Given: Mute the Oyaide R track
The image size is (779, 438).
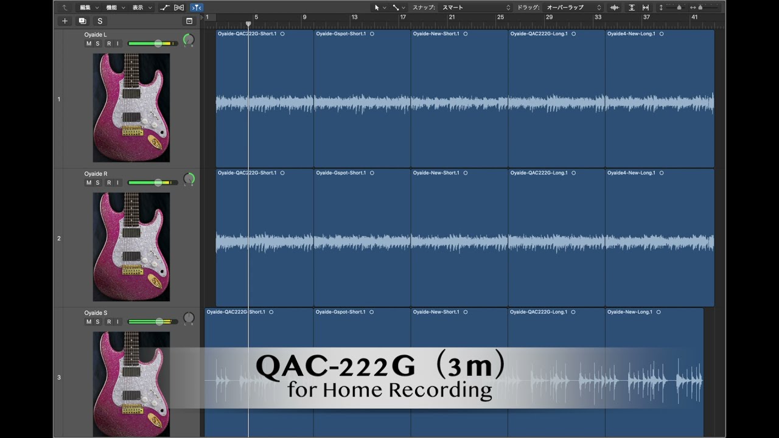Looking at the screenshot, I should click(x=89, y=182).
